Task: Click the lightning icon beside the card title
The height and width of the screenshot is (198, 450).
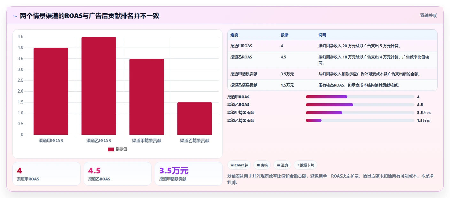Action: pos(15,16)
